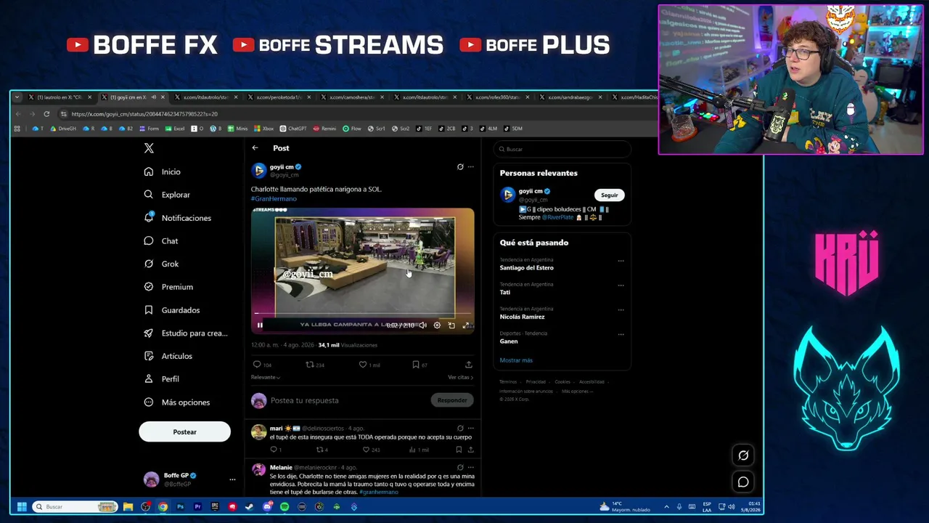The image size is (929, 523).
Task: Open Grok in the sidebar
Action: coord(161,264)
